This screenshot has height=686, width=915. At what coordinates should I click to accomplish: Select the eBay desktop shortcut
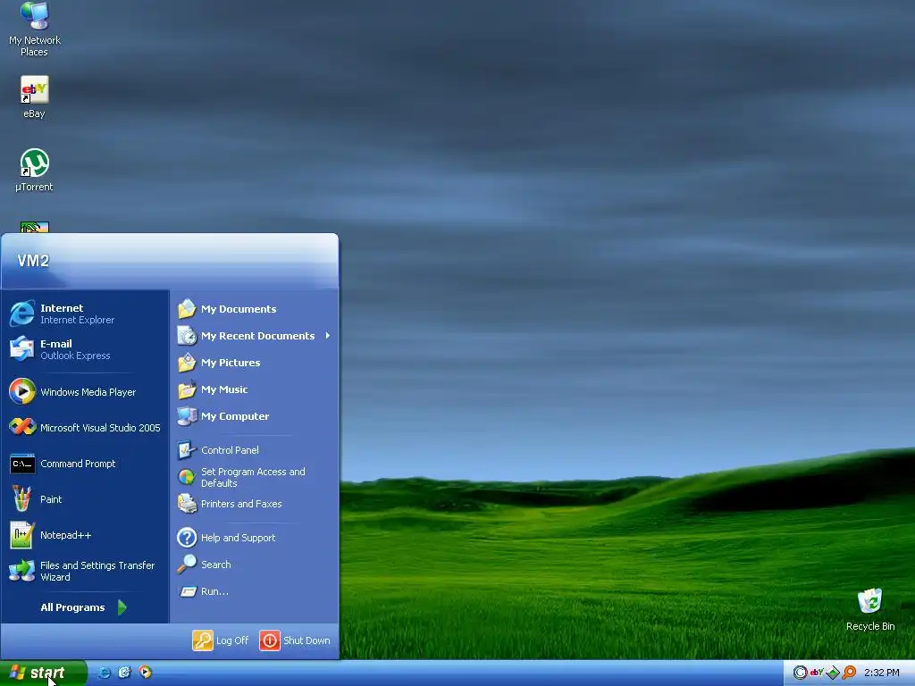click(x=35, y=96)
